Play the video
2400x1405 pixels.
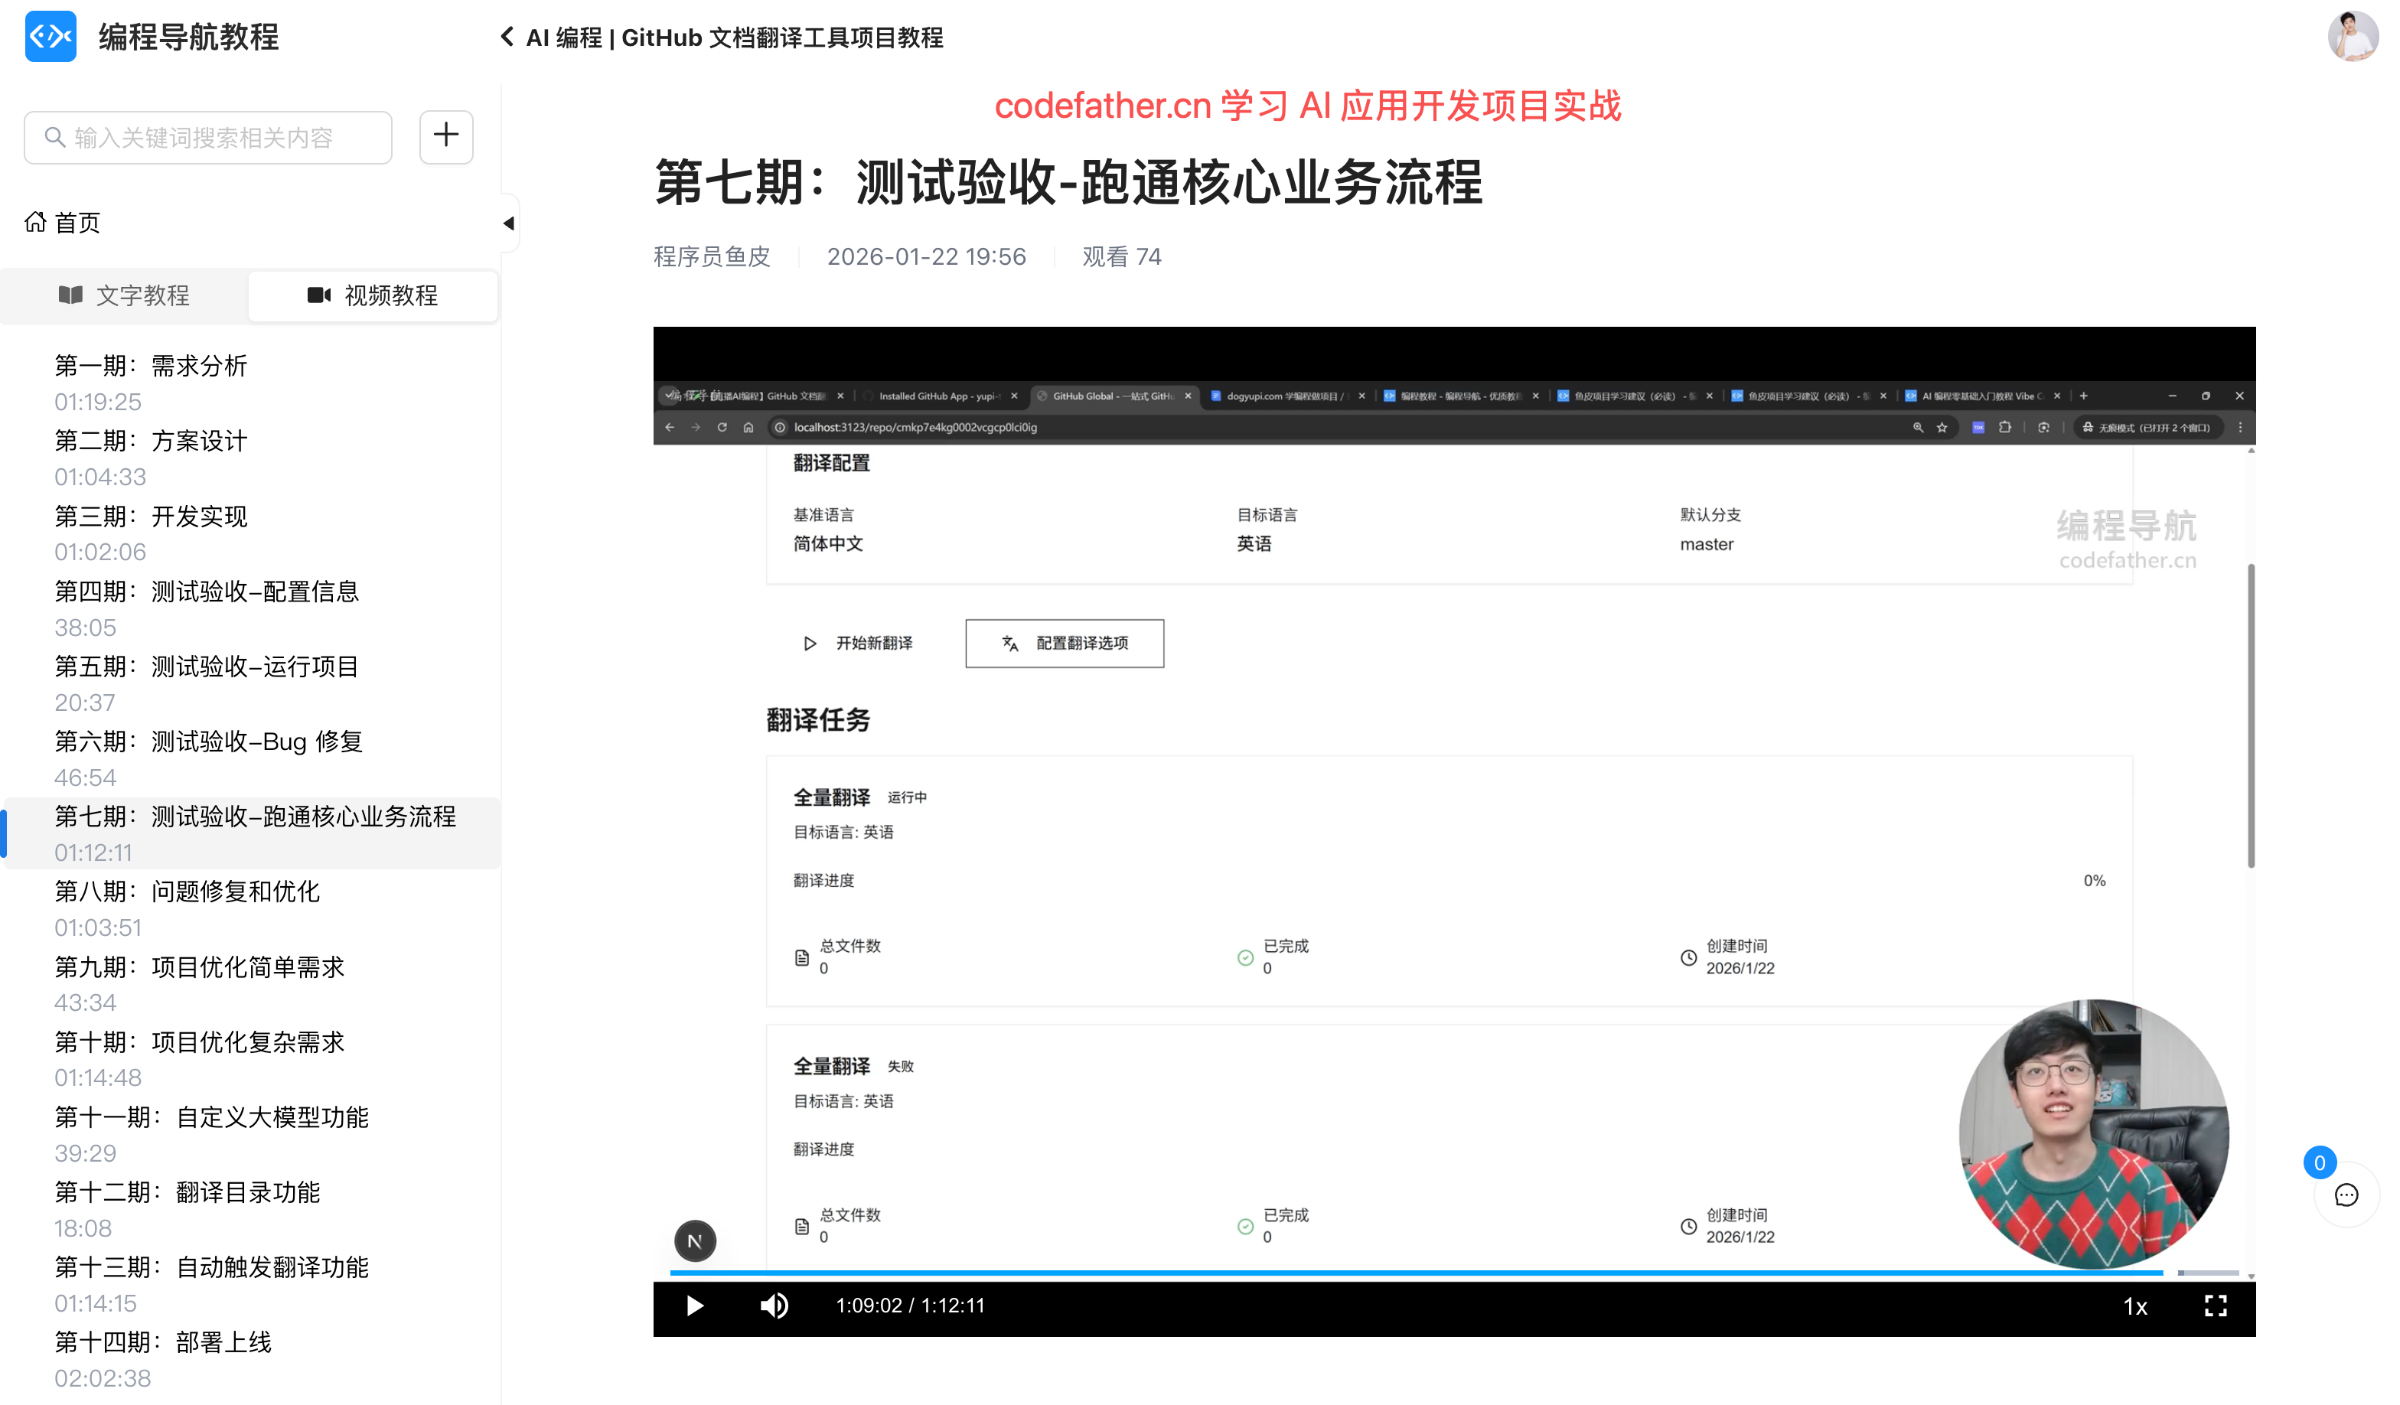(694, 1305)
